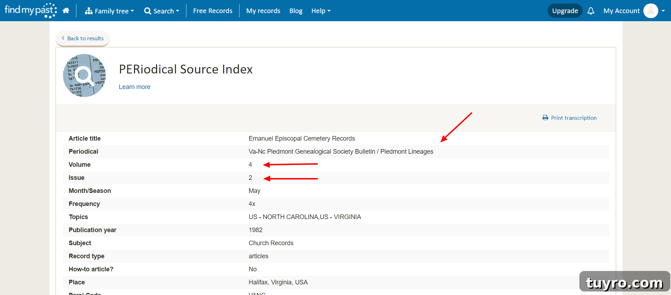Viewport: 671px width, 295px height.
Task: Click the Publication year value 1982
Action: pos(255,230)
